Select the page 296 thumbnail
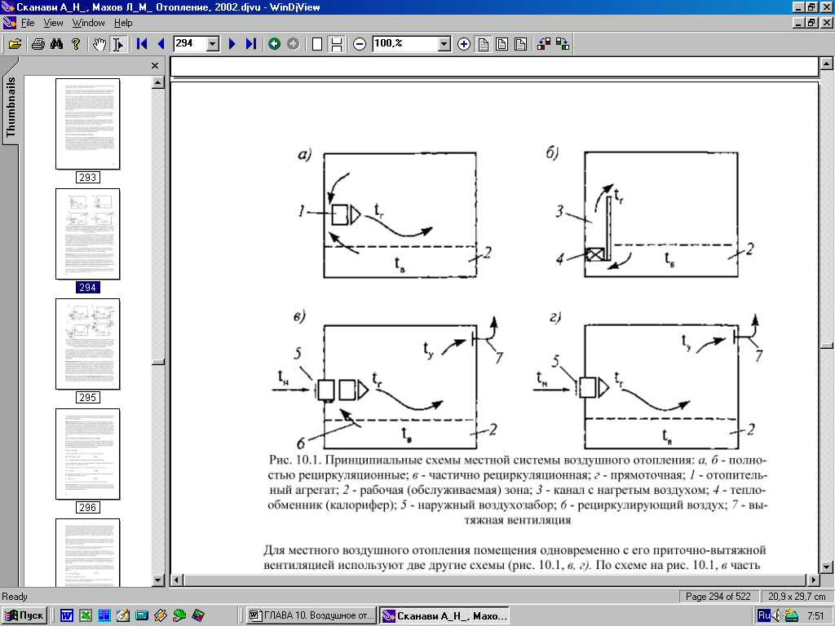 point(88,455)
